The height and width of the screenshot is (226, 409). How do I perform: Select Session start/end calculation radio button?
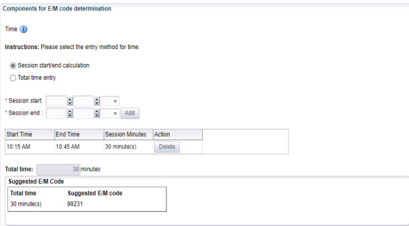(13, 66)
